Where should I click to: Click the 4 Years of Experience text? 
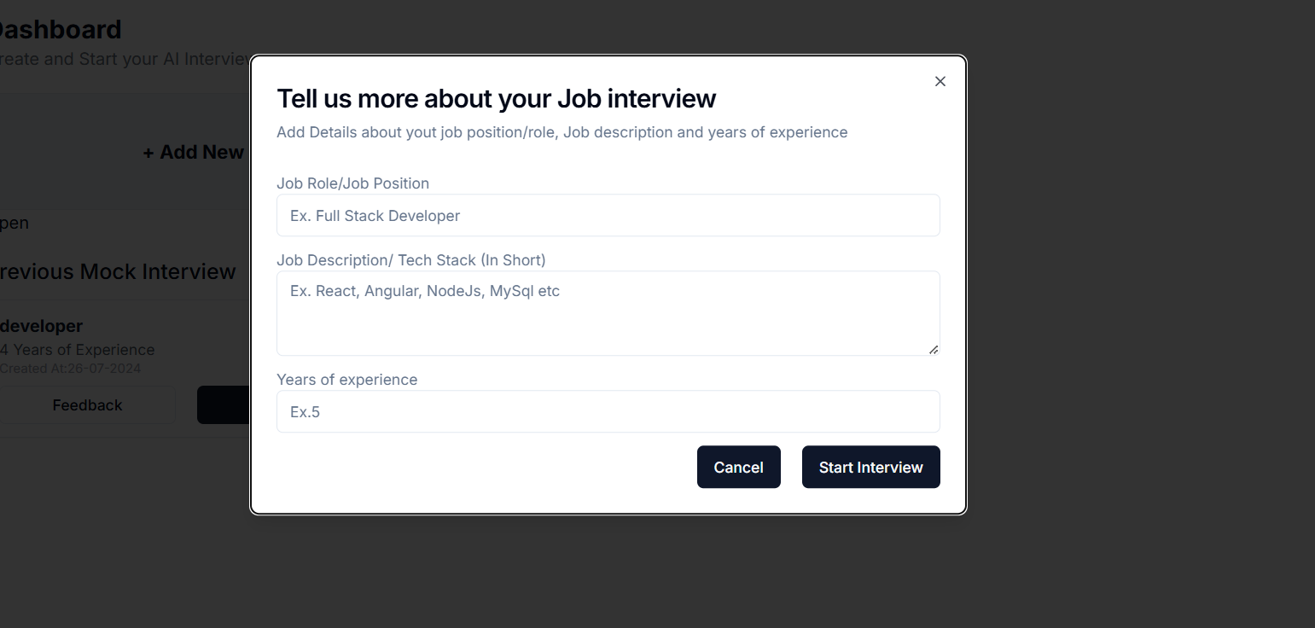pos(78,350)
